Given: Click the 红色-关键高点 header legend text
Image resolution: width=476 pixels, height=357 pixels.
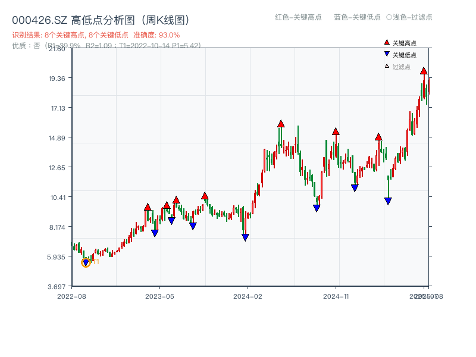Looking at the screenshot, I should pos(298,17).
